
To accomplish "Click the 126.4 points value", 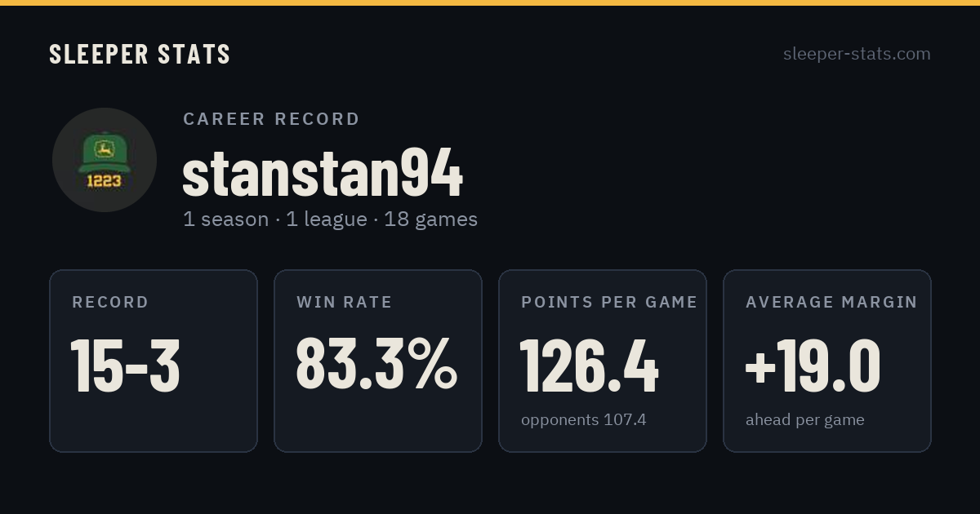I will [x=589, y=366].
